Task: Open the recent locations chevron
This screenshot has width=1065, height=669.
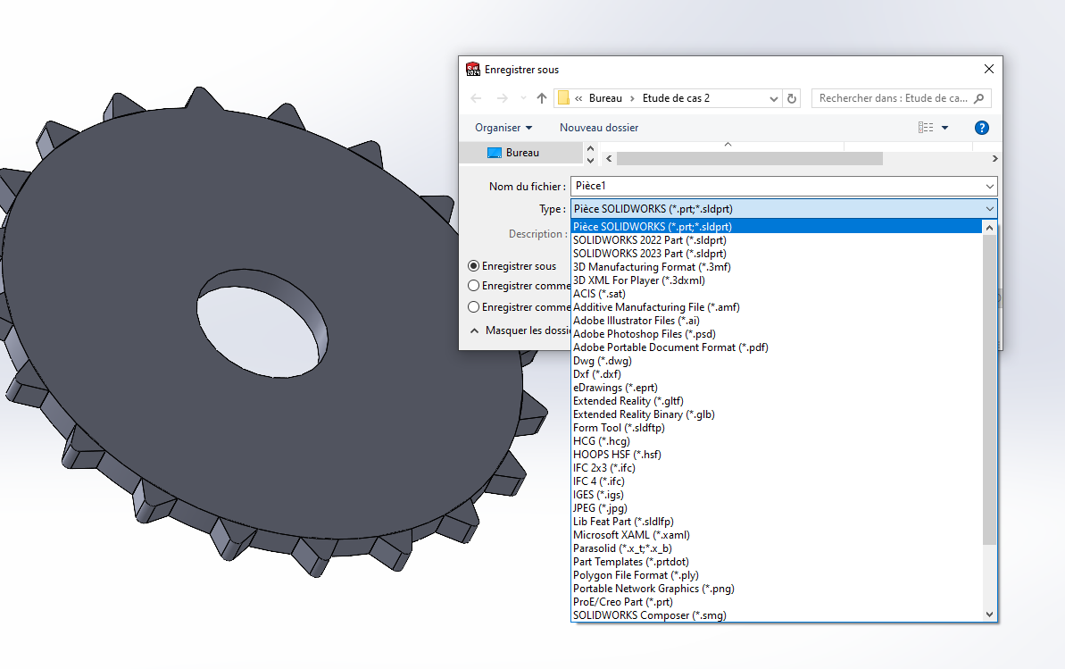Action: [523, 98]
